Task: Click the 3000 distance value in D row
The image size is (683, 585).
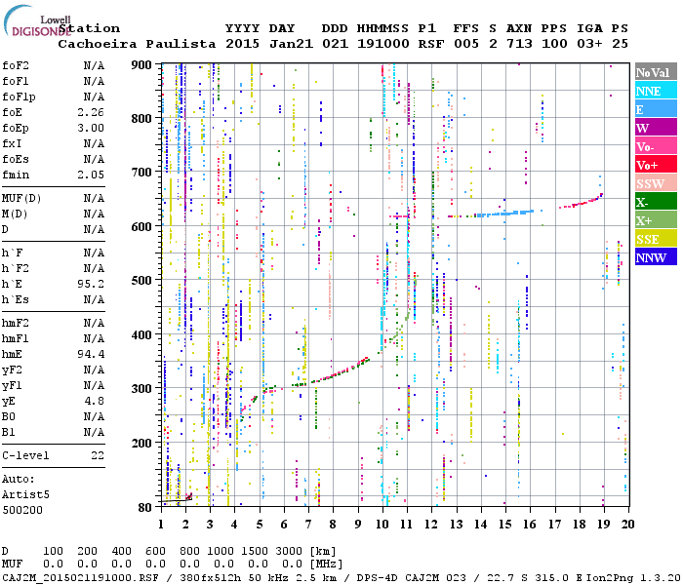Action: click(289, 552)
